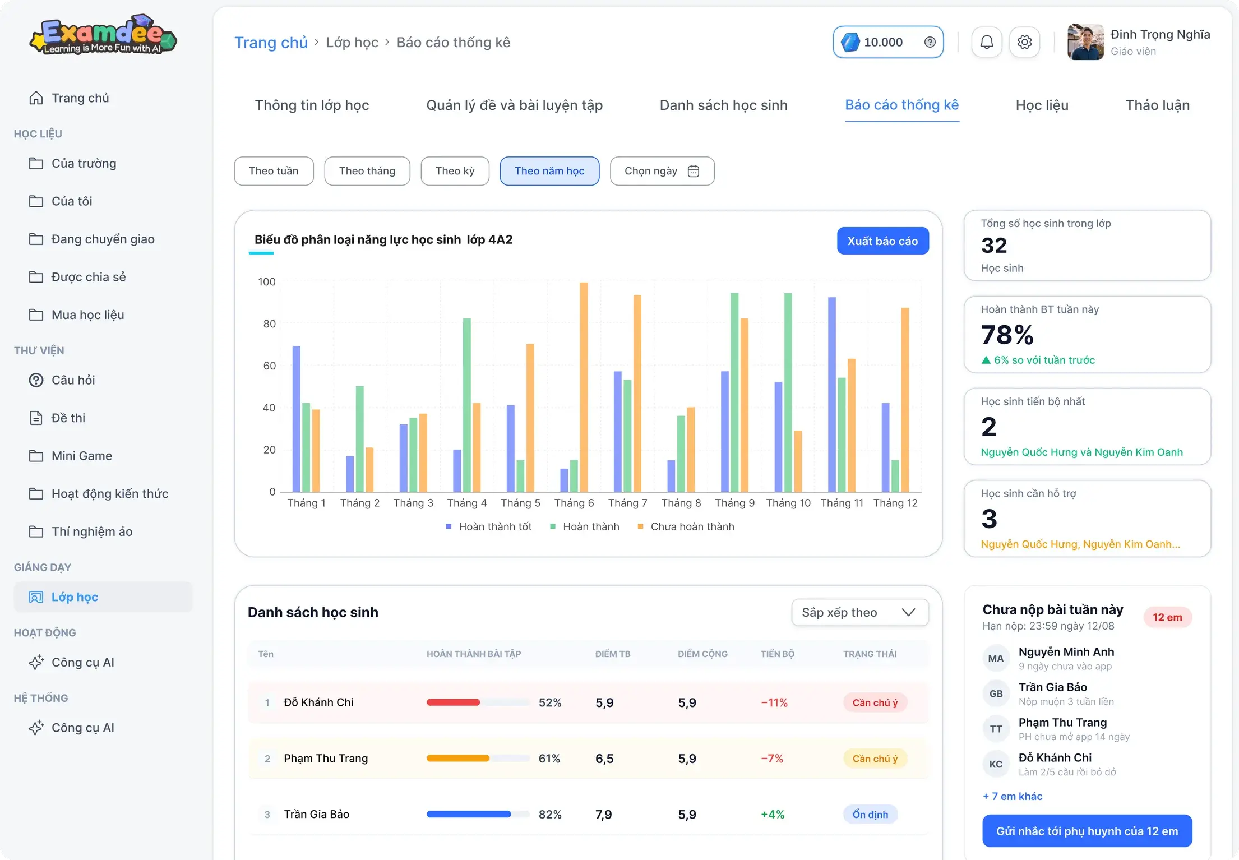The image size is (1239, 860).
Task: Expand the Sắp xếp theo dropdown
Action: coord(860,612)
